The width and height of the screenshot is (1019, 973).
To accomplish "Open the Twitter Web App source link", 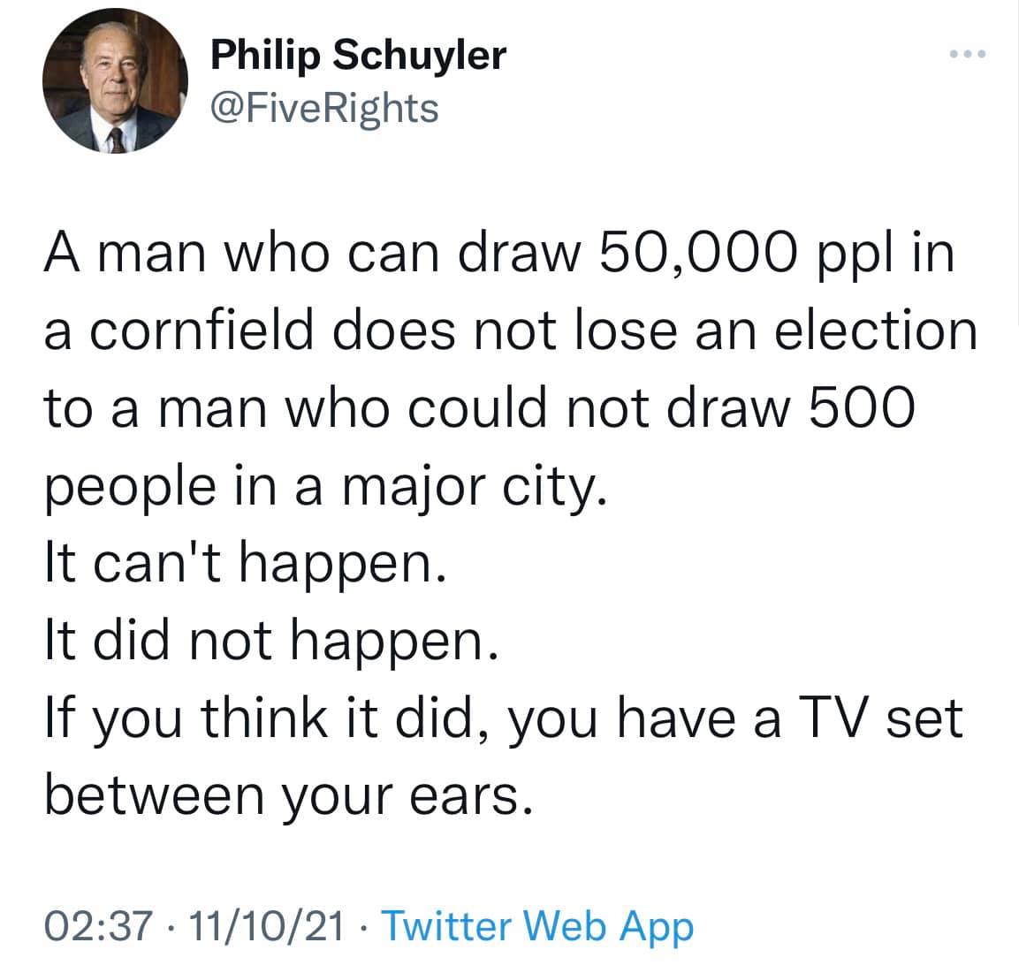I will (538, 926).
